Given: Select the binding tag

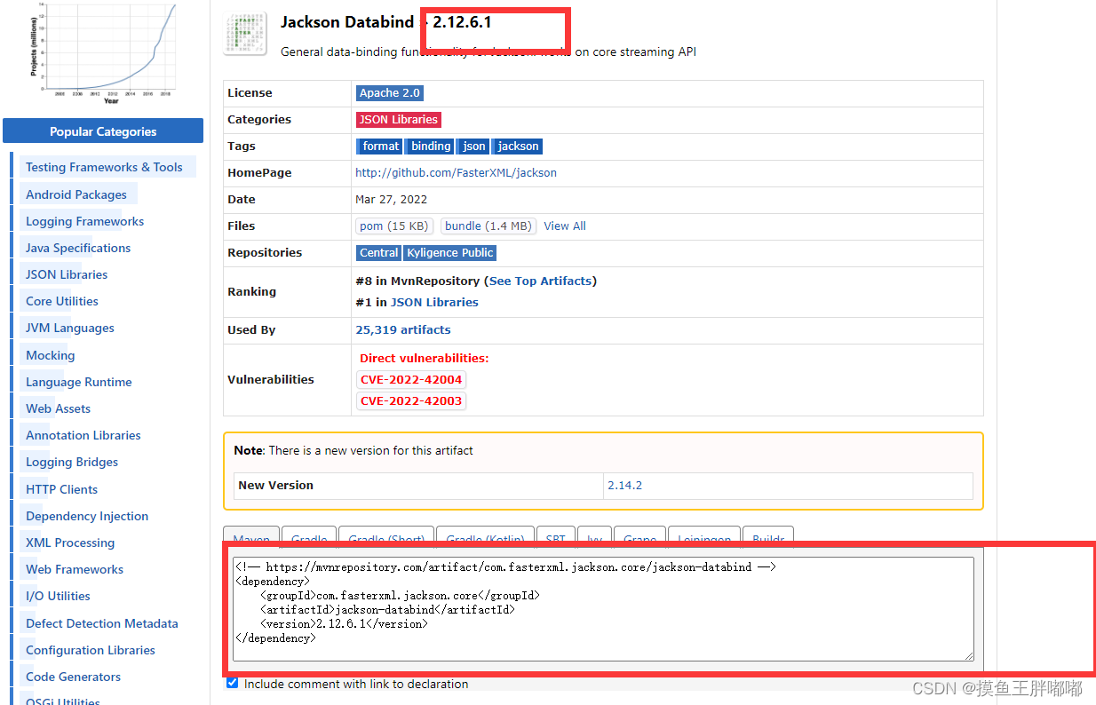Looking at the screenshot, I should (431, 147).
